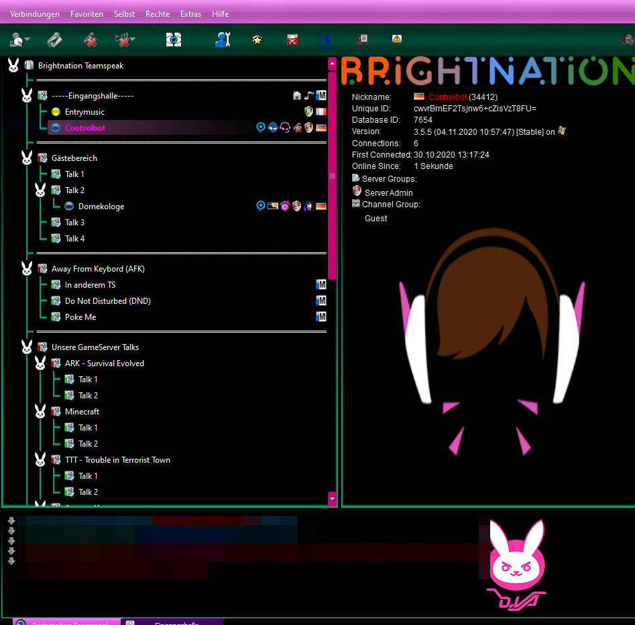The height and width of the screenshot is (625, 635).
Task: Click the green R shield badge on the Entrymusic row
Action: (x=309, y=111)
